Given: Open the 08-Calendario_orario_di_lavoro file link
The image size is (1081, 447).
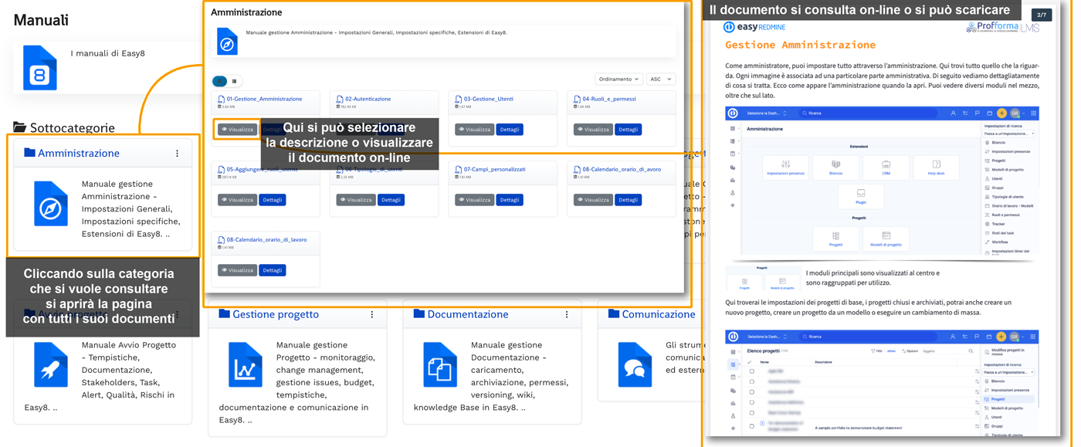Looking at the screenshot, I should click(x=266, y=239).
